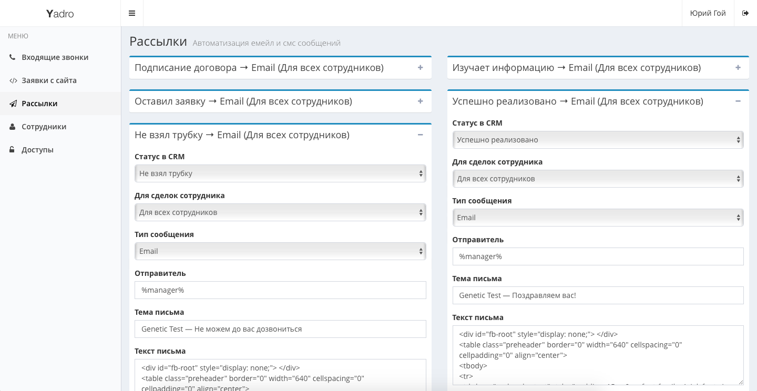Image resolution: width=757 pixels, height=391 pixels.
Task: Click Отправитель field in Успешно реализовано panel
Action: (x=598, y=256)
